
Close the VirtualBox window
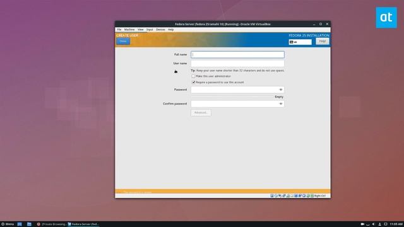point(327,24)
